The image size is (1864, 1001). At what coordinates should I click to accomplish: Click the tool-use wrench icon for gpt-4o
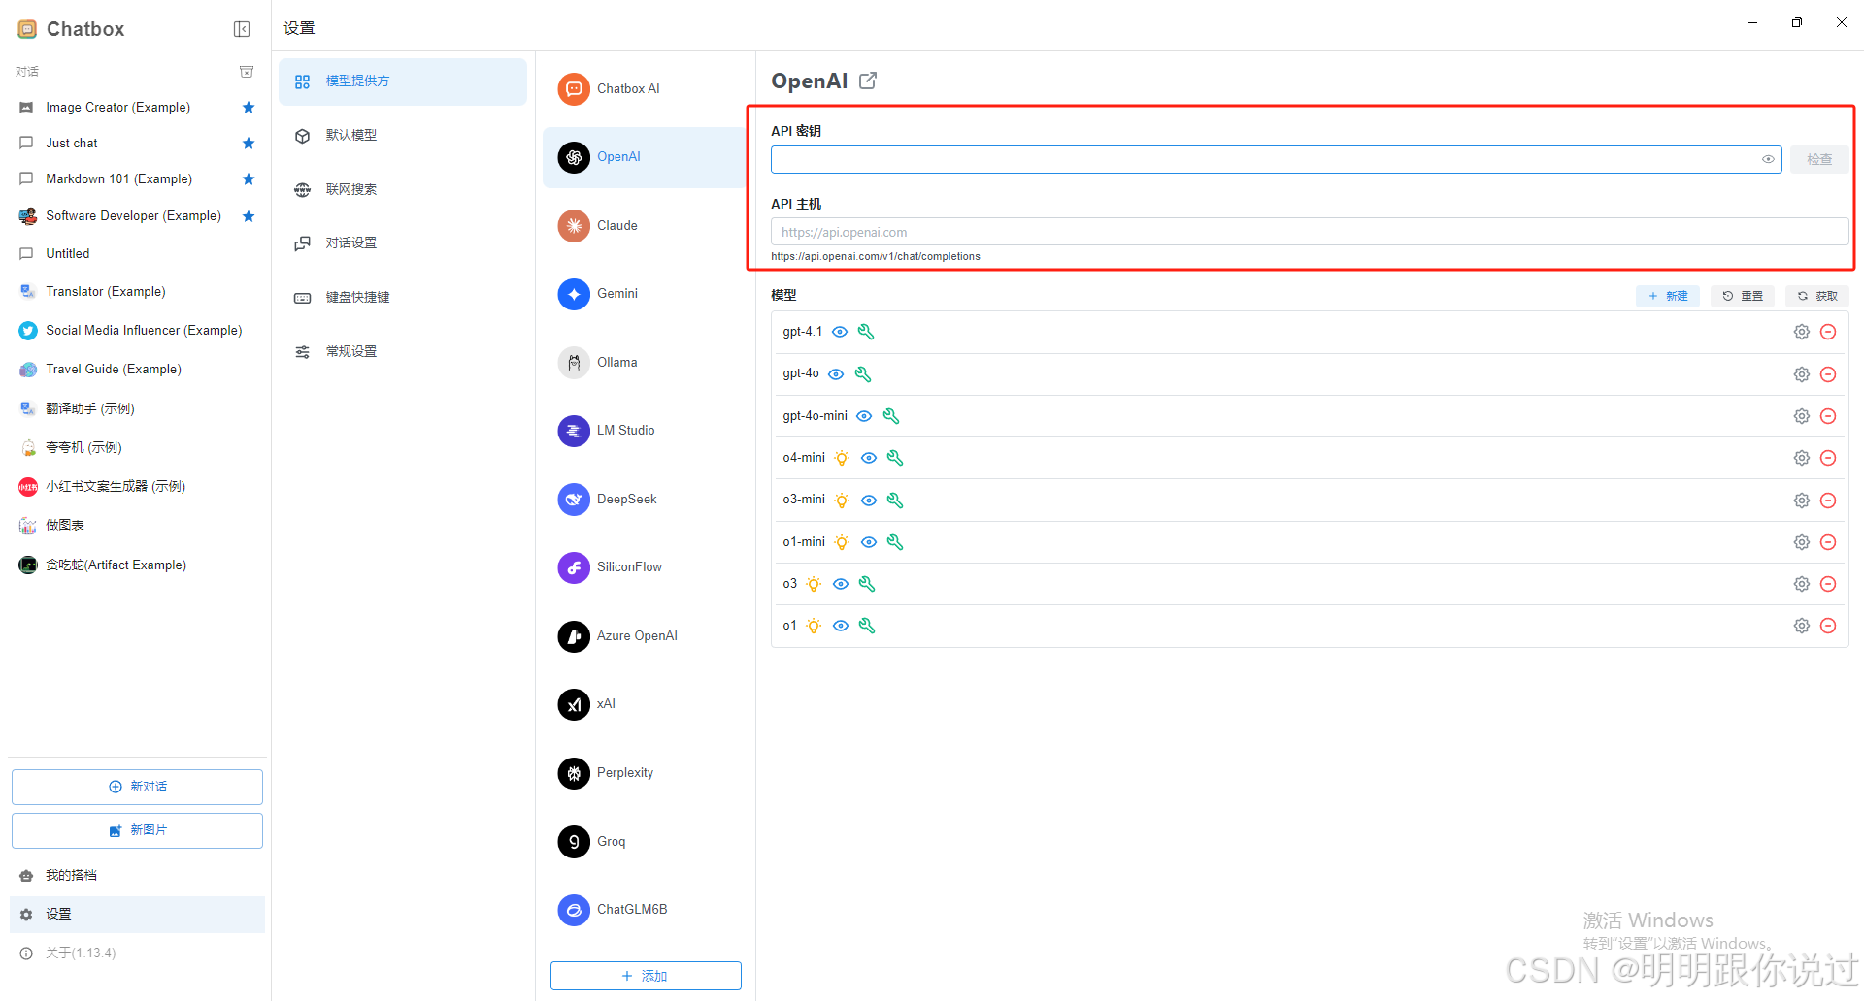tap(863, 374)
